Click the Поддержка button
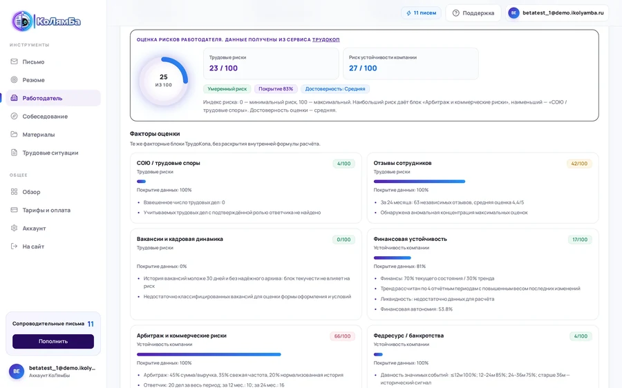This screenshot has height=388, width=622. [x=473, y=13]
